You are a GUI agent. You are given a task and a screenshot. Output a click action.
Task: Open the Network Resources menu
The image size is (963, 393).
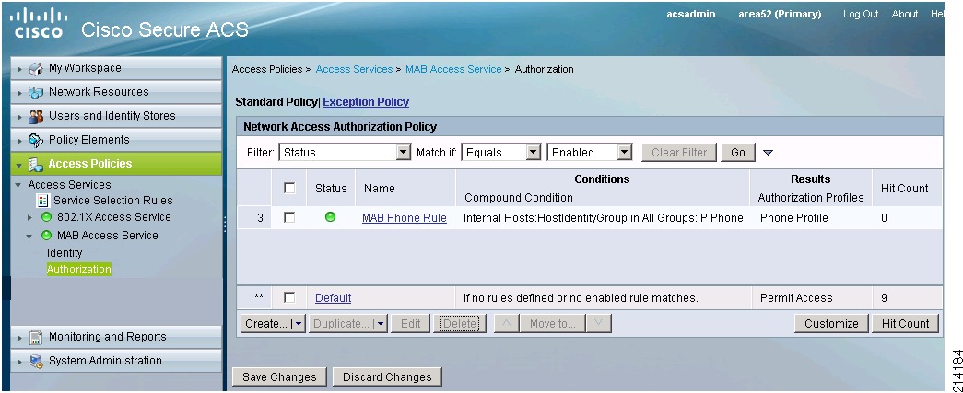116,92
